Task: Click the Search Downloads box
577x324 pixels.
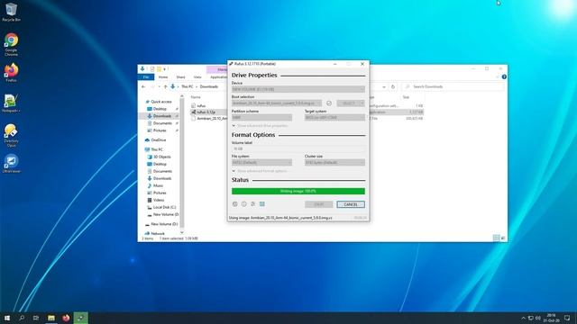Action: click(453, 86)
